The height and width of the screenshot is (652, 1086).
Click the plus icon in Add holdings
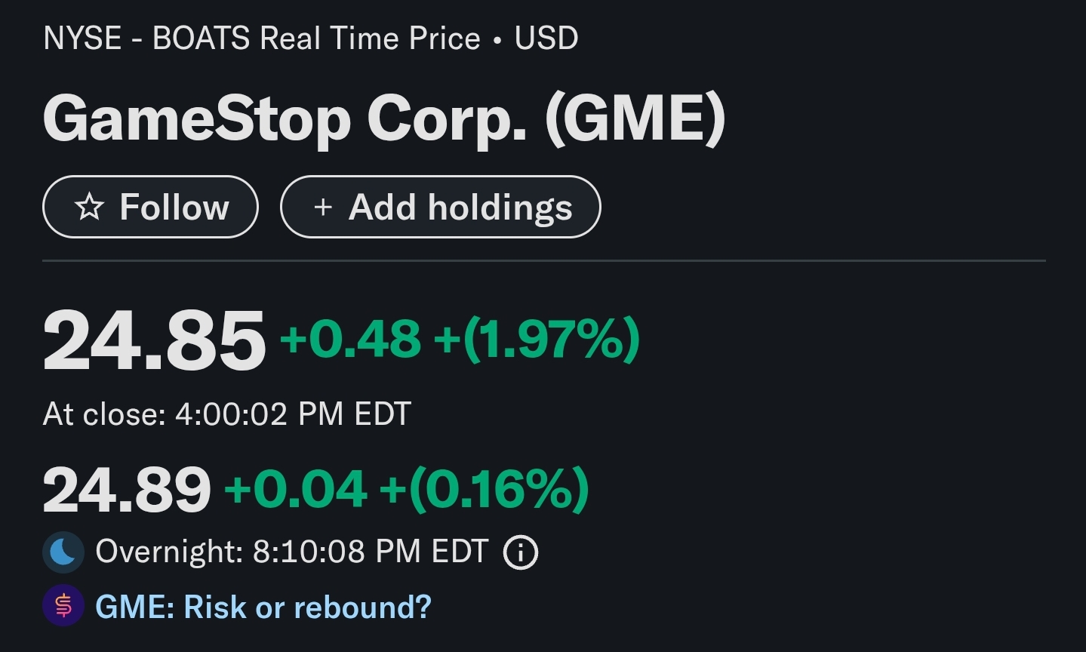tap(323, 207)
